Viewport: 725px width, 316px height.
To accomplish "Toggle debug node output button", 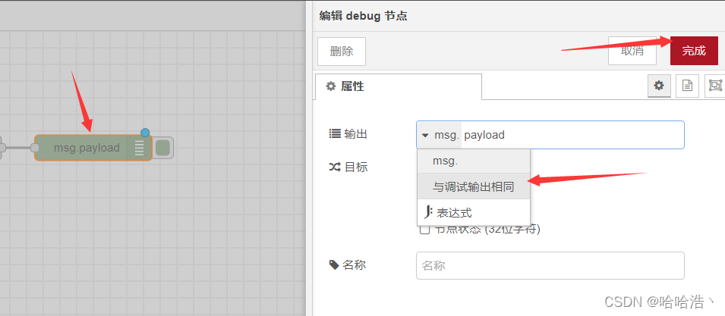I will (x=162, y=148).
